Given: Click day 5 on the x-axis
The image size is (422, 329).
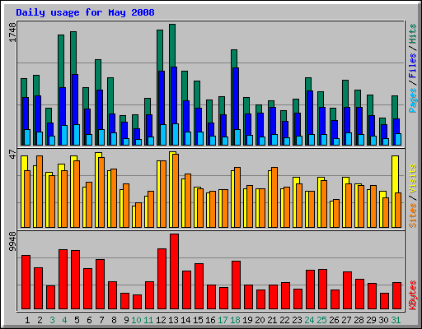Looking at the screenshot, I should [x=77, y=320].
